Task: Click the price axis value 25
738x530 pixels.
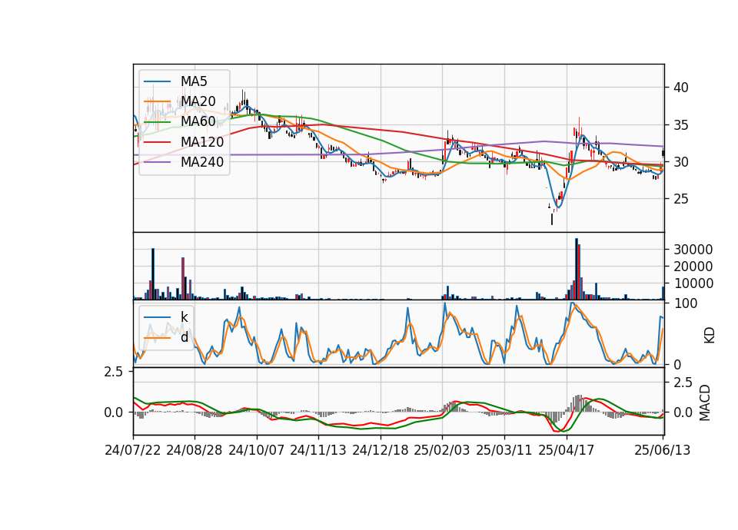Action: coord(680,199)
